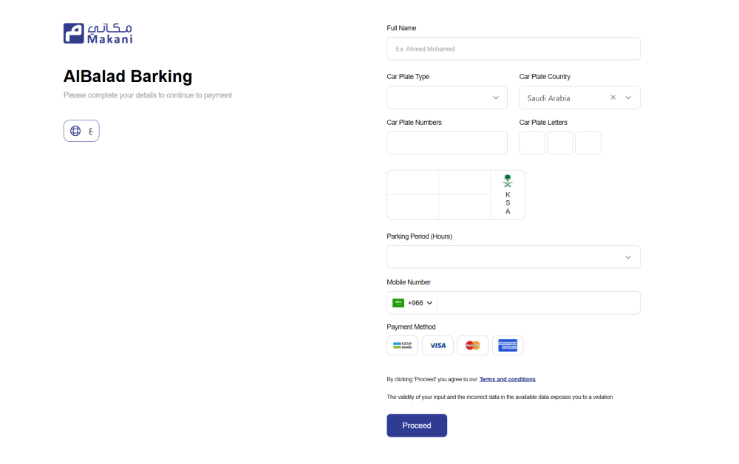Click the Makani logo
This screenshot has width=739, height=464.
click(98, 33)
